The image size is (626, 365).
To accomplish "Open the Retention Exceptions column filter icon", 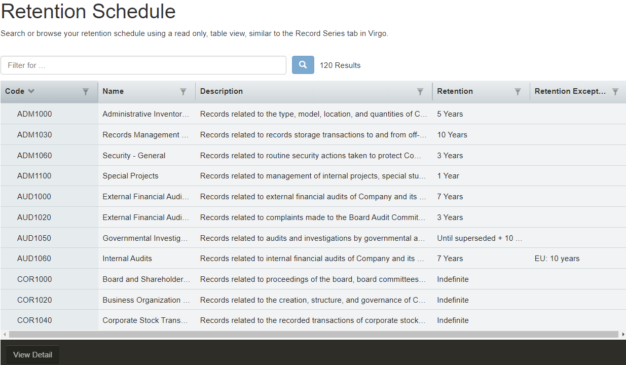I will click(x=615, y=92).
